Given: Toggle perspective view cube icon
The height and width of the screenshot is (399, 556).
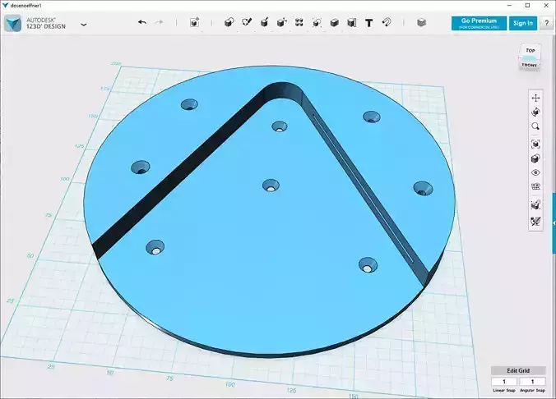Looking at the screenshot, I should 535,158.
